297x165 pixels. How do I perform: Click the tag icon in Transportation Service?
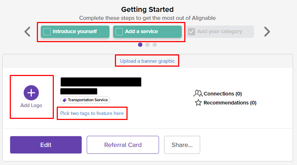coord(65,100)
